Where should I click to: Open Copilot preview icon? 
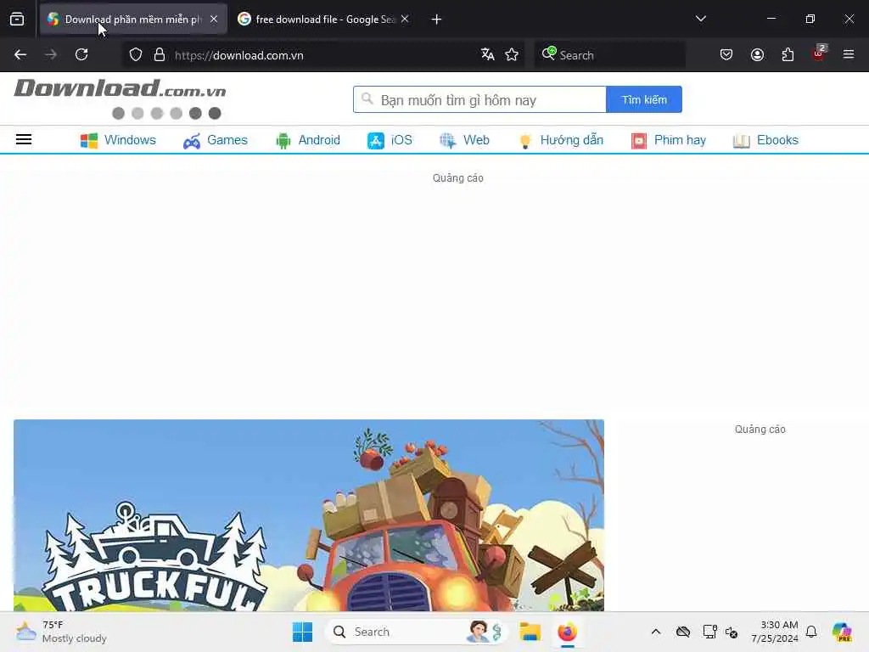[842, 632]
